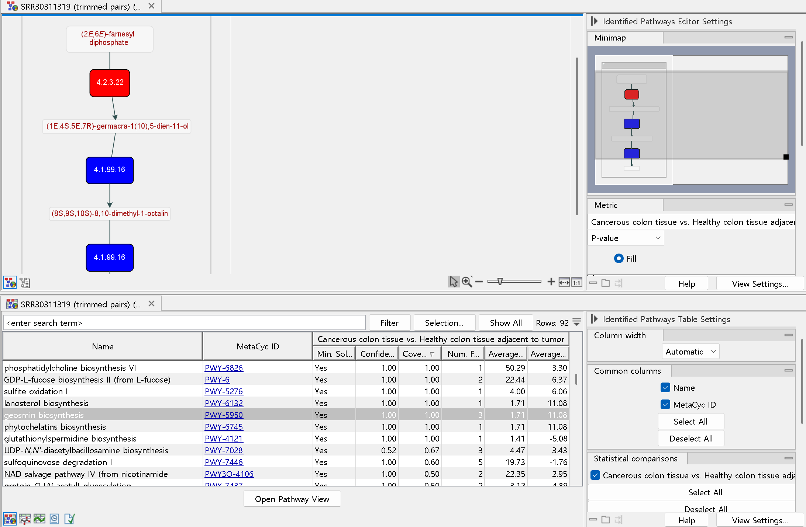Select the zoom magnifier tool
Viewport: 806px width, 527px height.
[x=467, y=282]
